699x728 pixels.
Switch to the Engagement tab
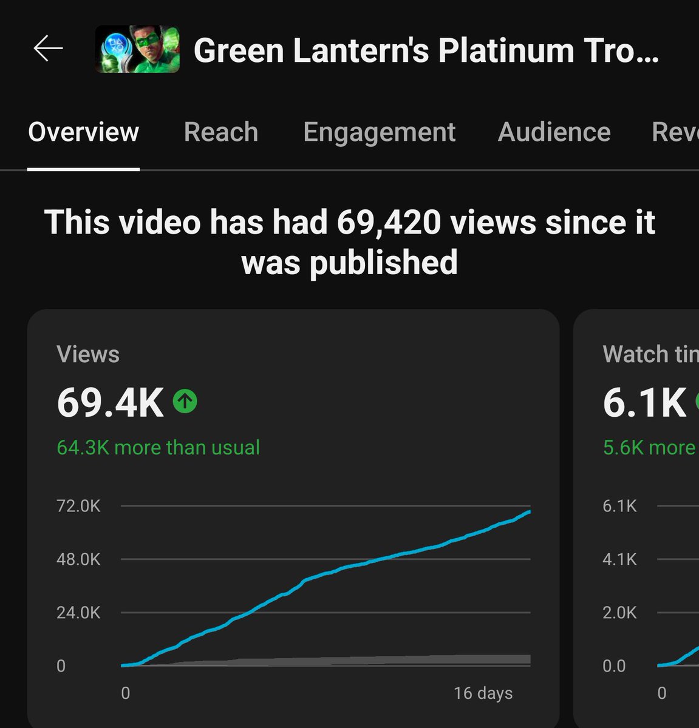[380, 132]
